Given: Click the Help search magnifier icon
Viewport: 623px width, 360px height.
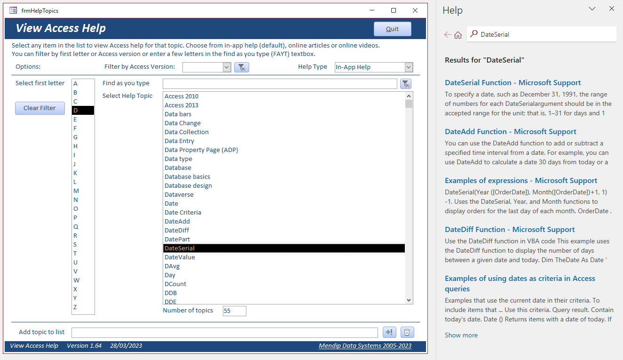Looking at the screenshot, I should pos(474,34).
